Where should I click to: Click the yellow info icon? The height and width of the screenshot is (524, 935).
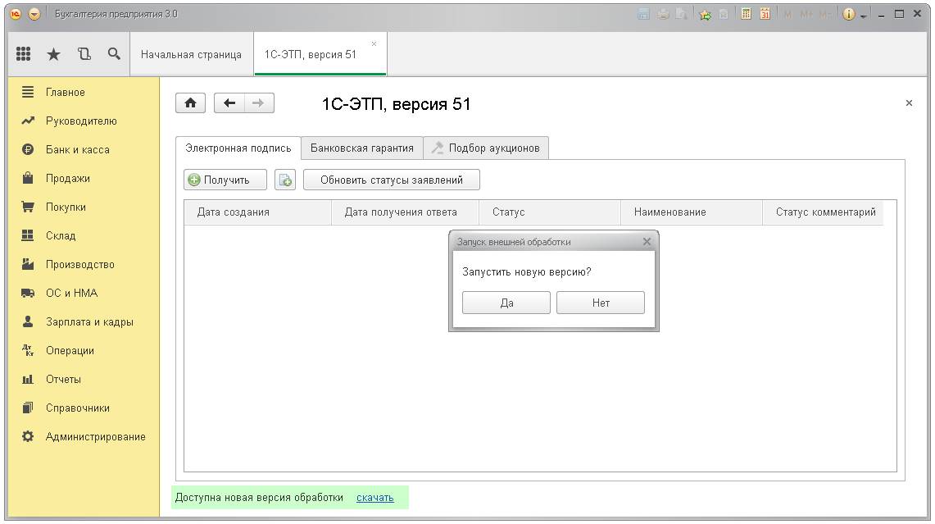click(x=848, y=14)
